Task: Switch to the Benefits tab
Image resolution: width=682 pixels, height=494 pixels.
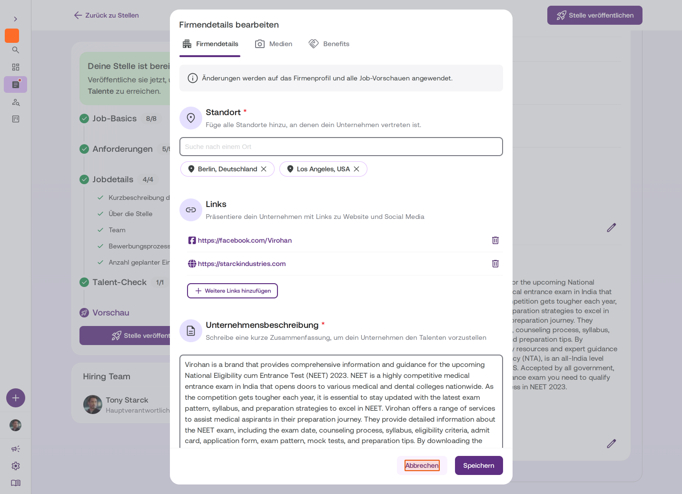Action: coord(329,44)
